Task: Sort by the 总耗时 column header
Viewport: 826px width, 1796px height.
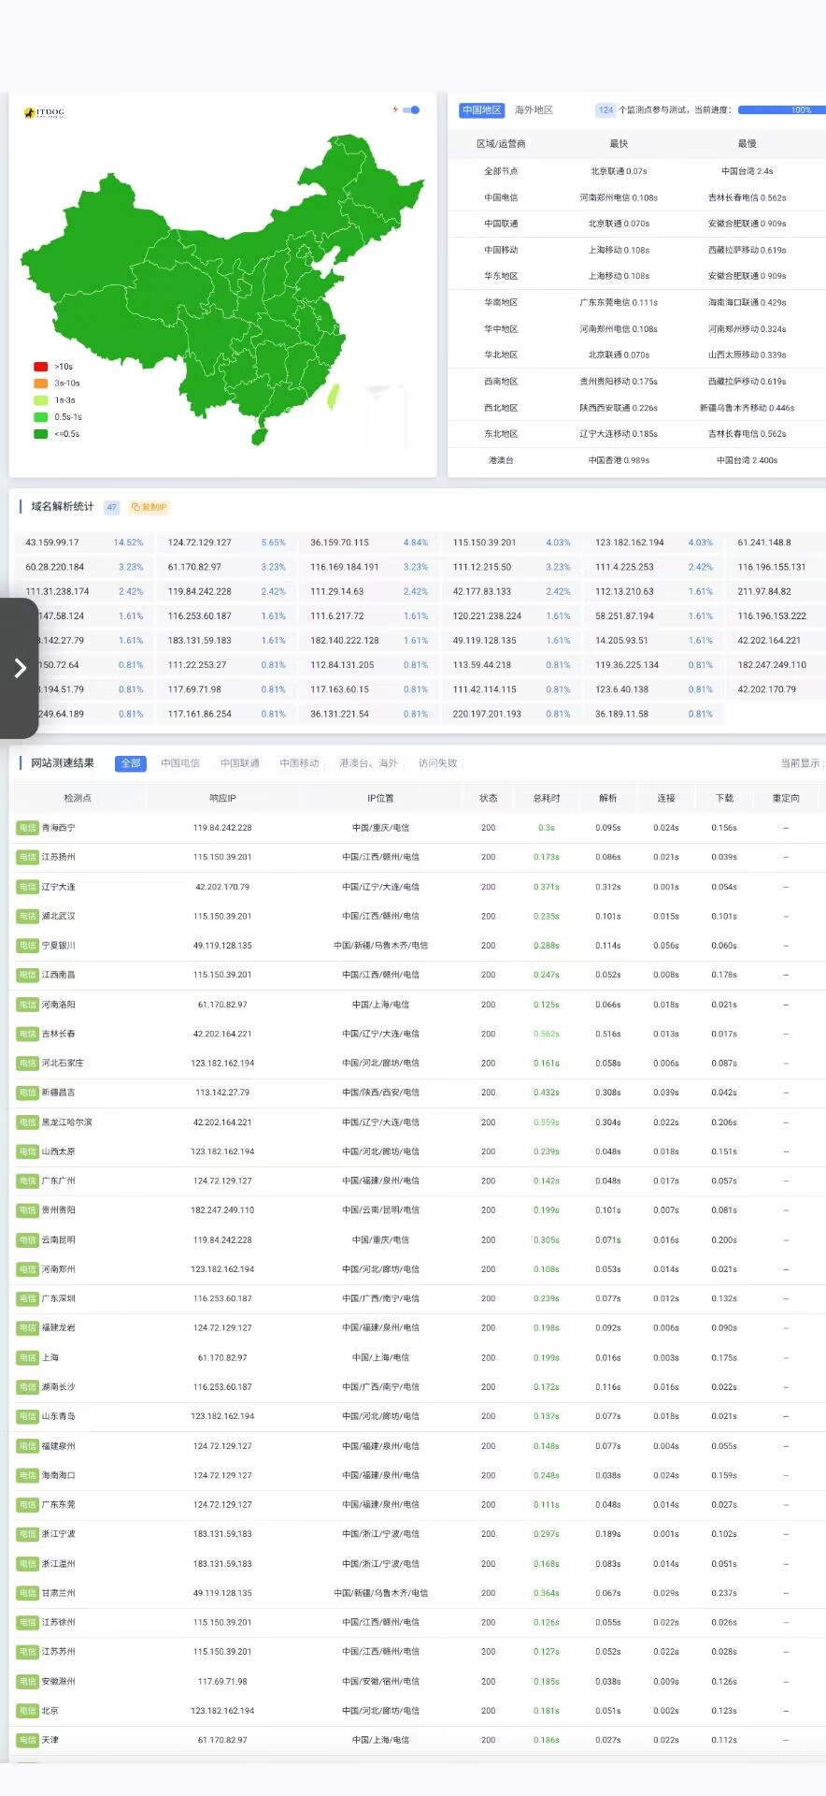Action: point(547,798)
